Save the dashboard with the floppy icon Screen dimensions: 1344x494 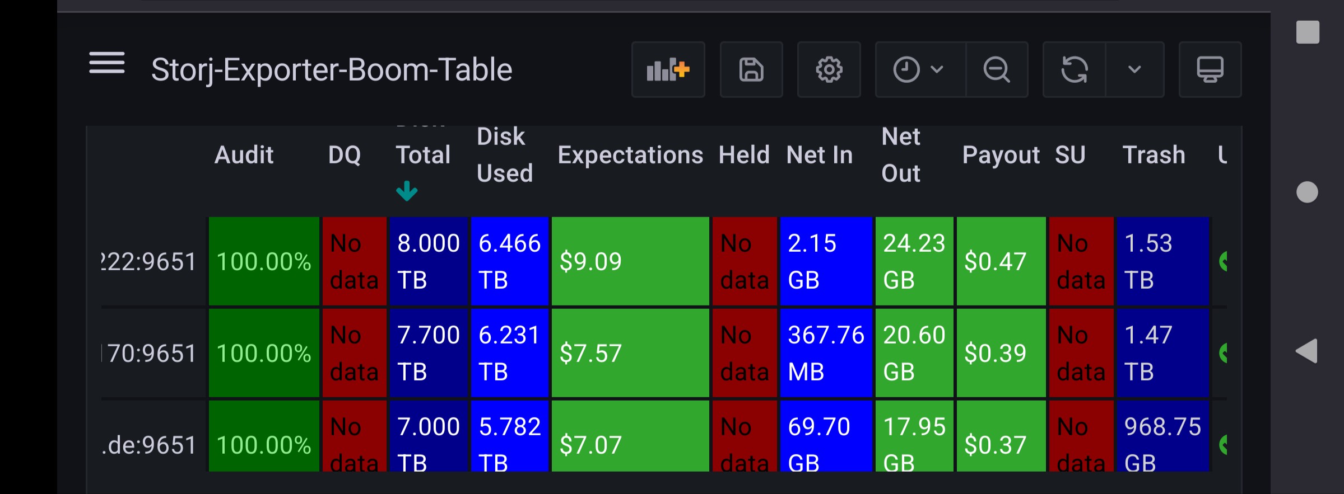point(751,70)
